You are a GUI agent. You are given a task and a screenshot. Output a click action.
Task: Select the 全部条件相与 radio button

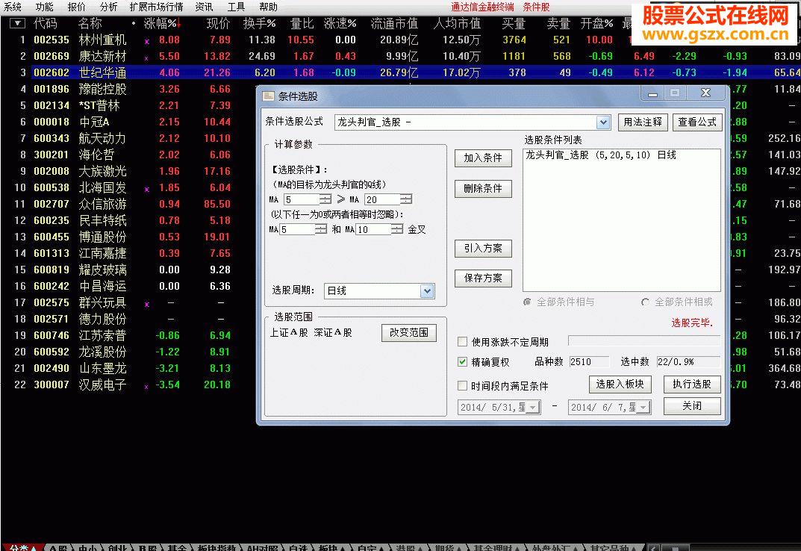tap(527, 302)
